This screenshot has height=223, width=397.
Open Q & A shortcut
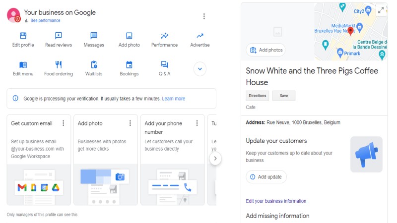click(164, 68)
